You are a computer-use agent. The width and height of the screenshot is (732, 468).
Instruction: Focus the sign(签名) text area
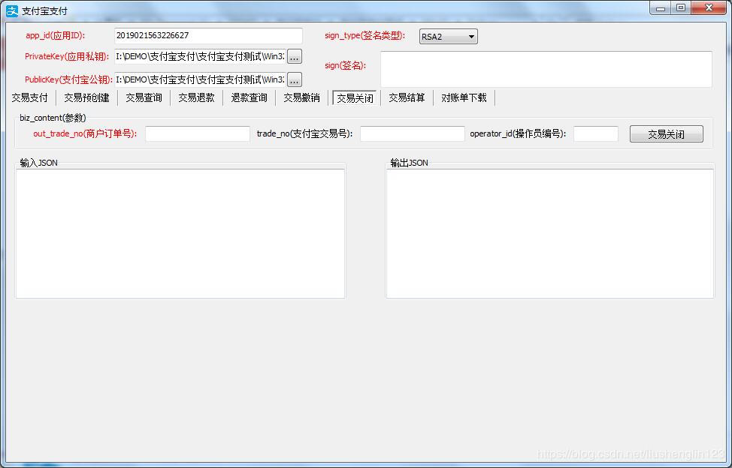tap(546, 69)
